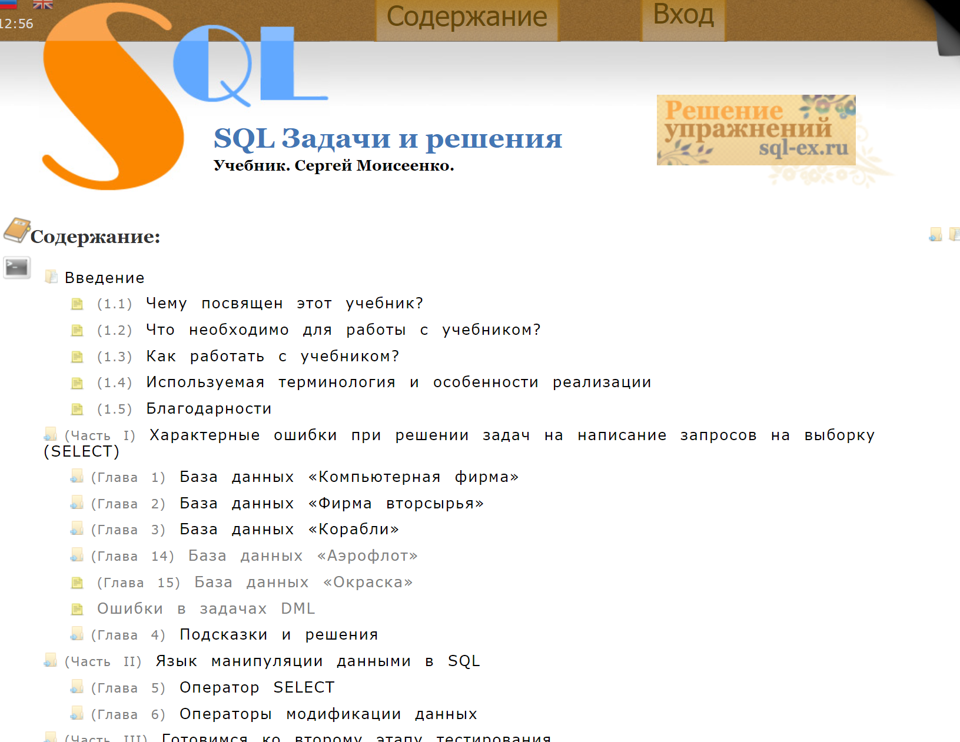960x742 pixels.
Task: Select 'Подсказки и решения' chapter entry
Action: (278, 635)
